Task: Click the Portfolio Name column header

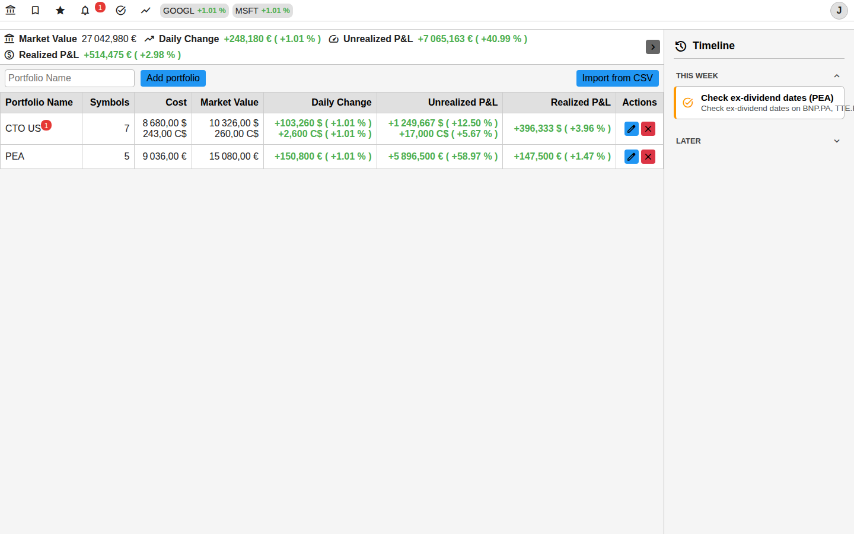Action: tap(41, 103)
